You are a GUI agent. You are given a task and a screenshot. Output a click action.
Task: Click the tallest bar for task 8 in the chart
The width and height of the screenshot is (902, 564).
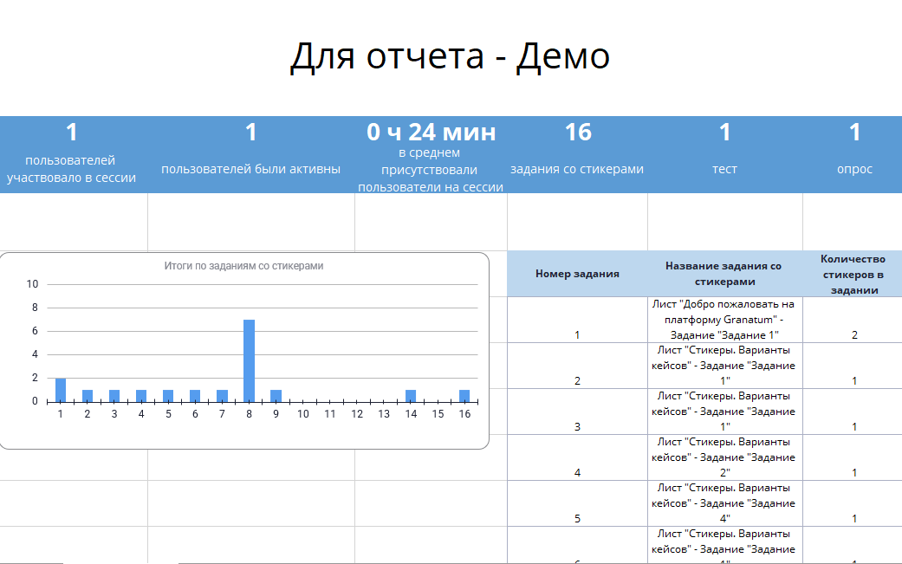(x=249, y=360)
